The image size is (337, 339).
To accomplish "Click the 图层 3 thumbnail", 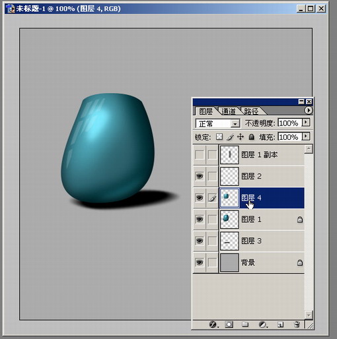I will [x=229, y=241].
